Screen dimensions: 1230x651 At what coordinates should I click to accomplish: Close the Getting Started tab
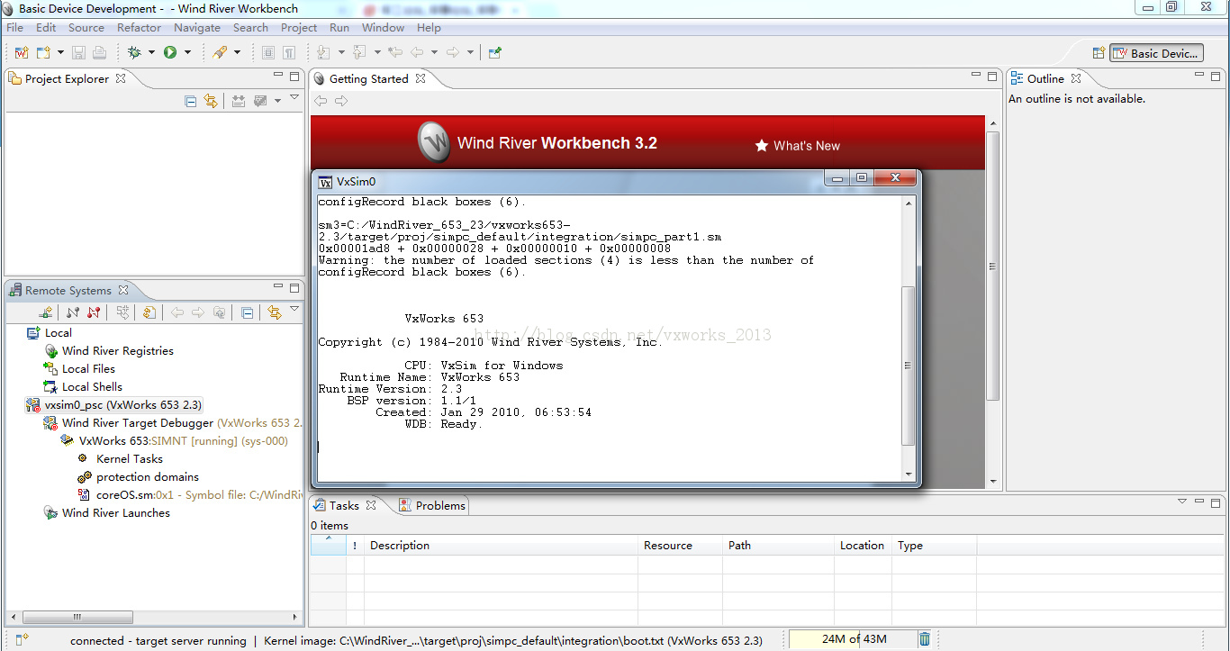click(x=420, y=78)
